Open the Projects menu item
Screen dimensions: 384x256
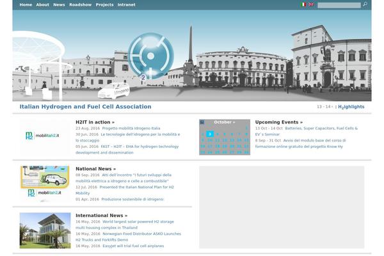pyautogui.click(x=104, y=4)
